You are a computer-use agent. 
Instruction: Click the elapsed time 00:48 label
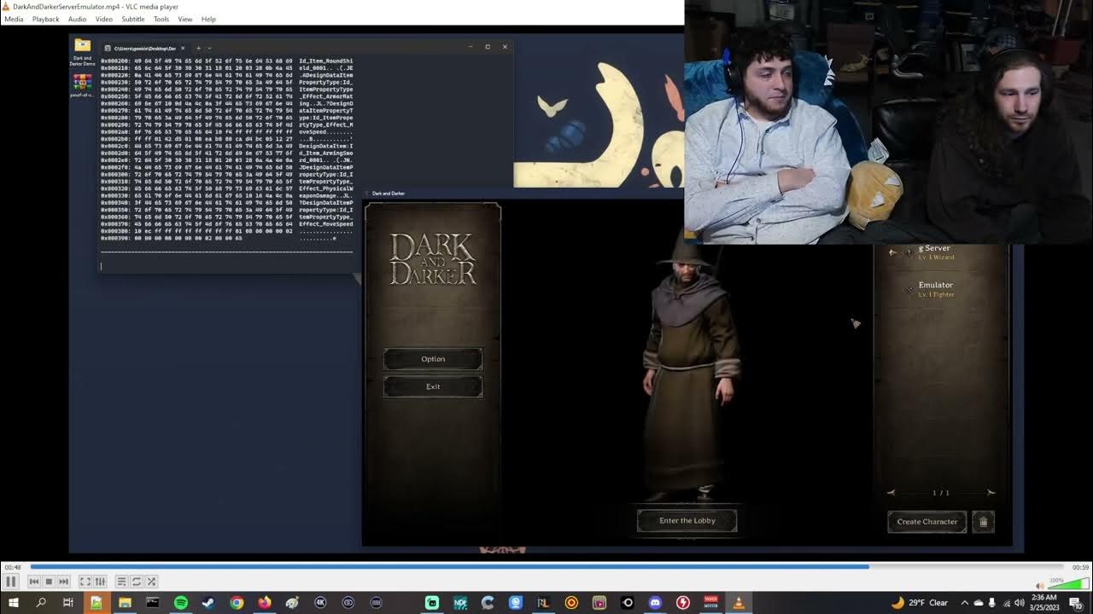tap(13, 567)
